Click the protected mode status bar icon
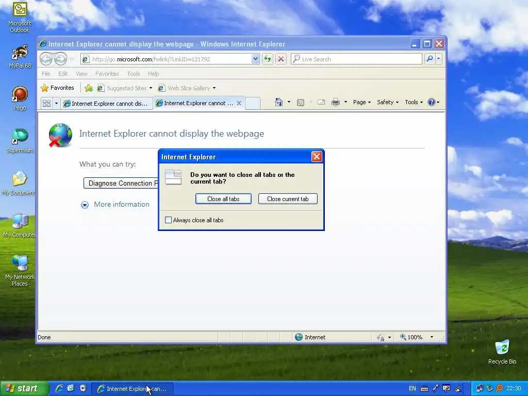Image resolution: width=528 pixels, height=396 pixels. [x=380, y=337]
